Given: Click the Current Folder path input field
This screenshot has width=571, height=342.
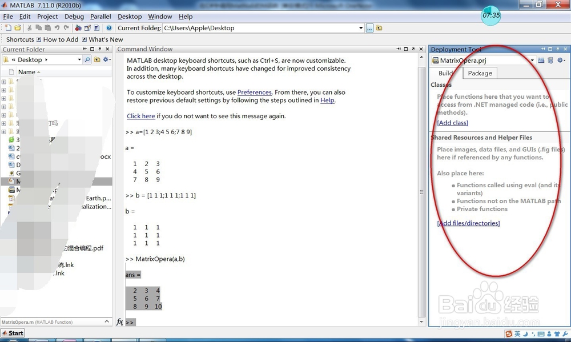Looking at the screenshot, I should 260,28.
